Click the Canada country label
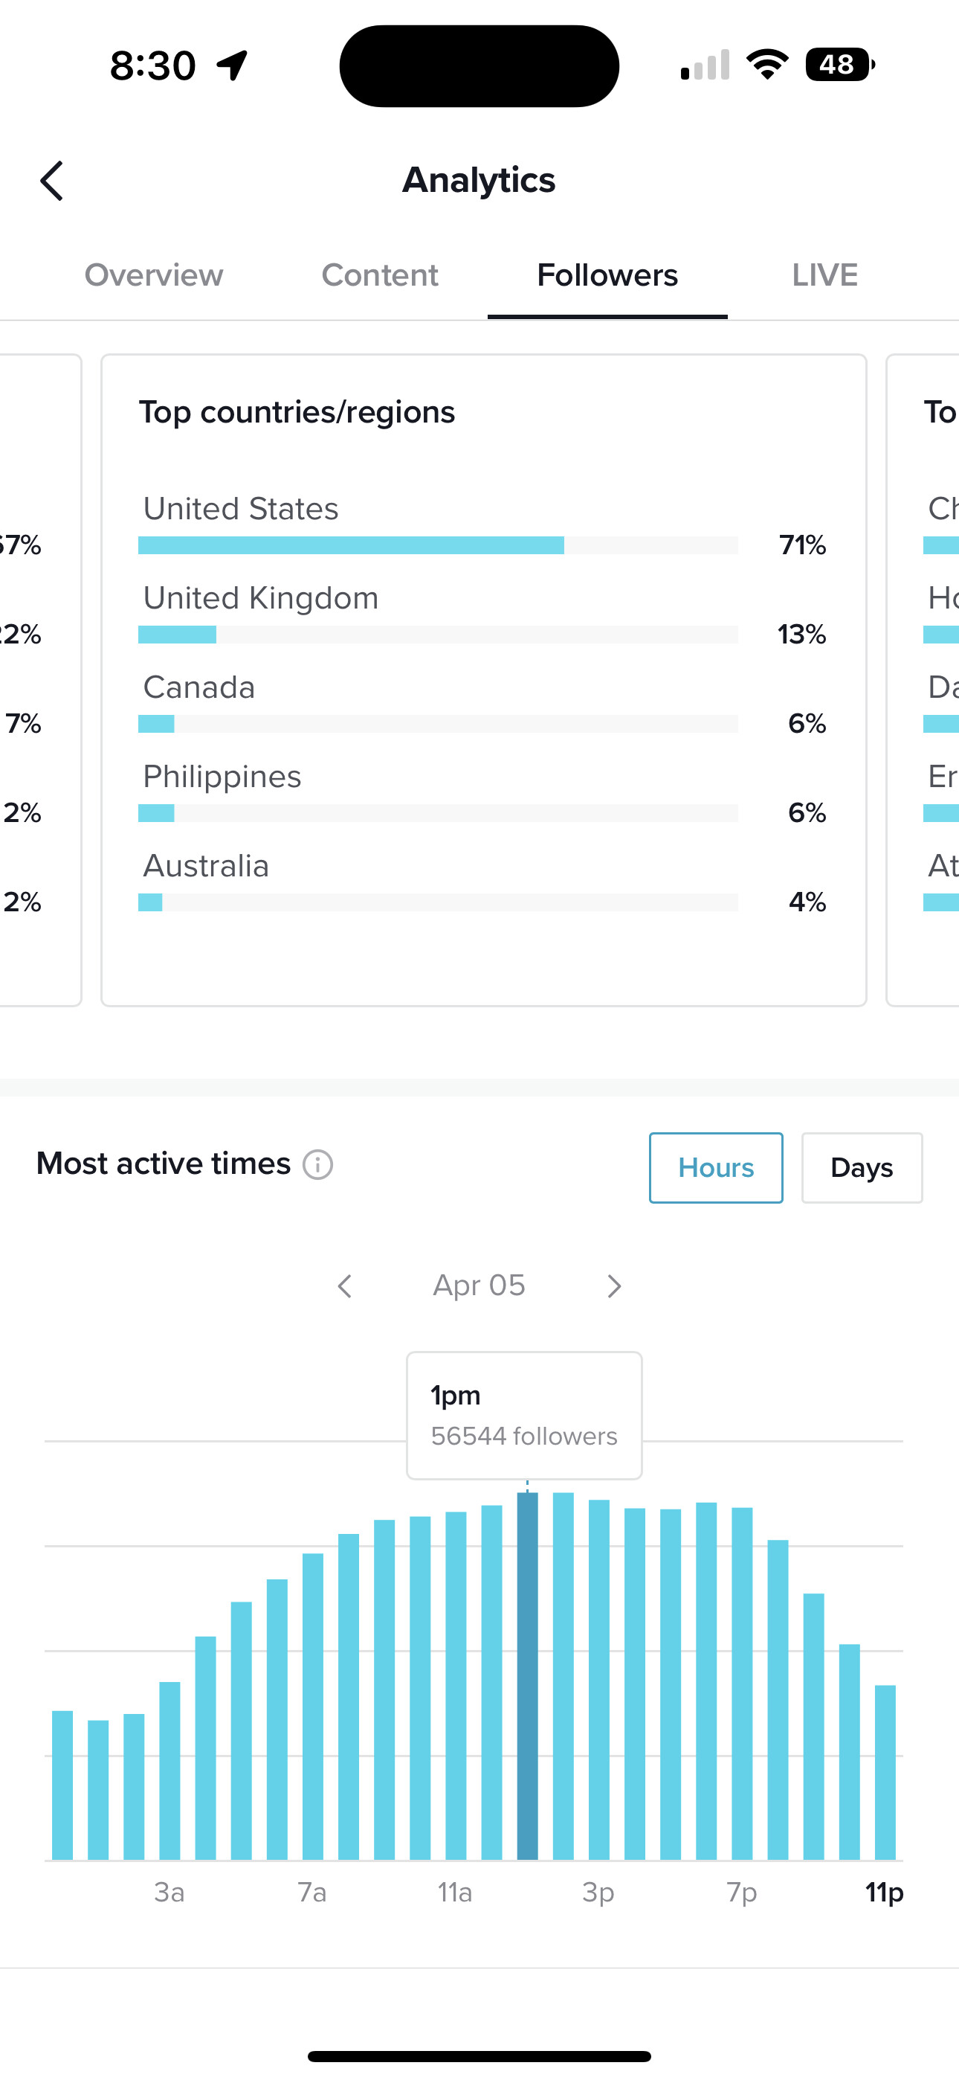Viewport: 959px width, 2080px height. point(198,687)
